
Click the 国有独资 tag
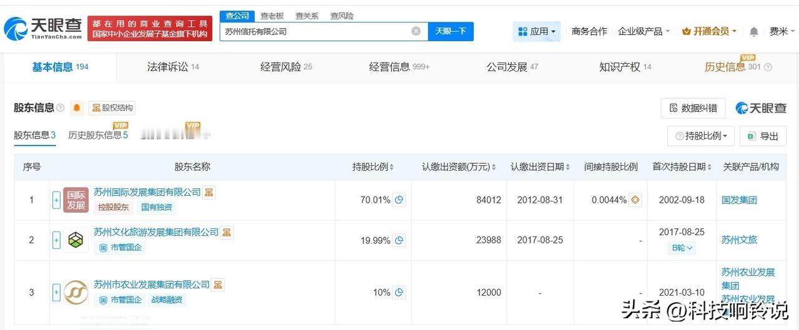[x=156, y=208]
